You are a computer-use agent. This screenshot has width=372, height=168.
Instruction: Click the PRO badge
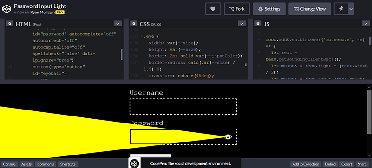[60, 13]
